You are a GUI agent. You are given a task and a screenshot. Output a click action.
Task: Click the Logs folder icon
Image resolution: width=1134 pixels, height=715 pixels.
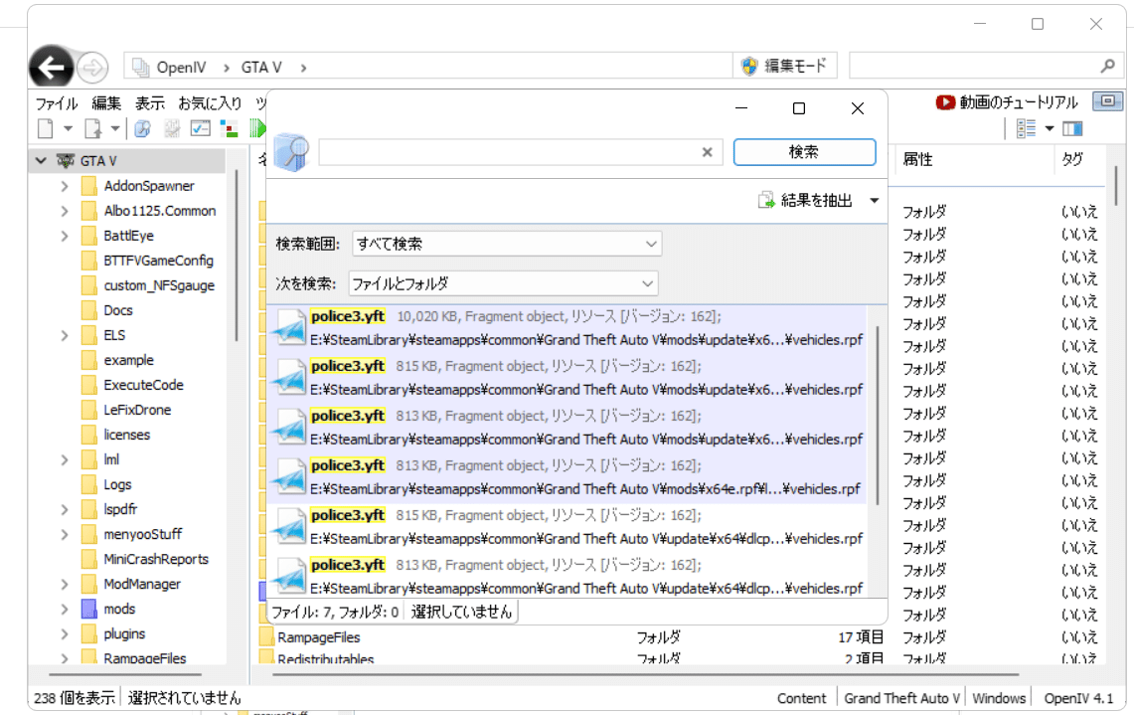[89, 484]
